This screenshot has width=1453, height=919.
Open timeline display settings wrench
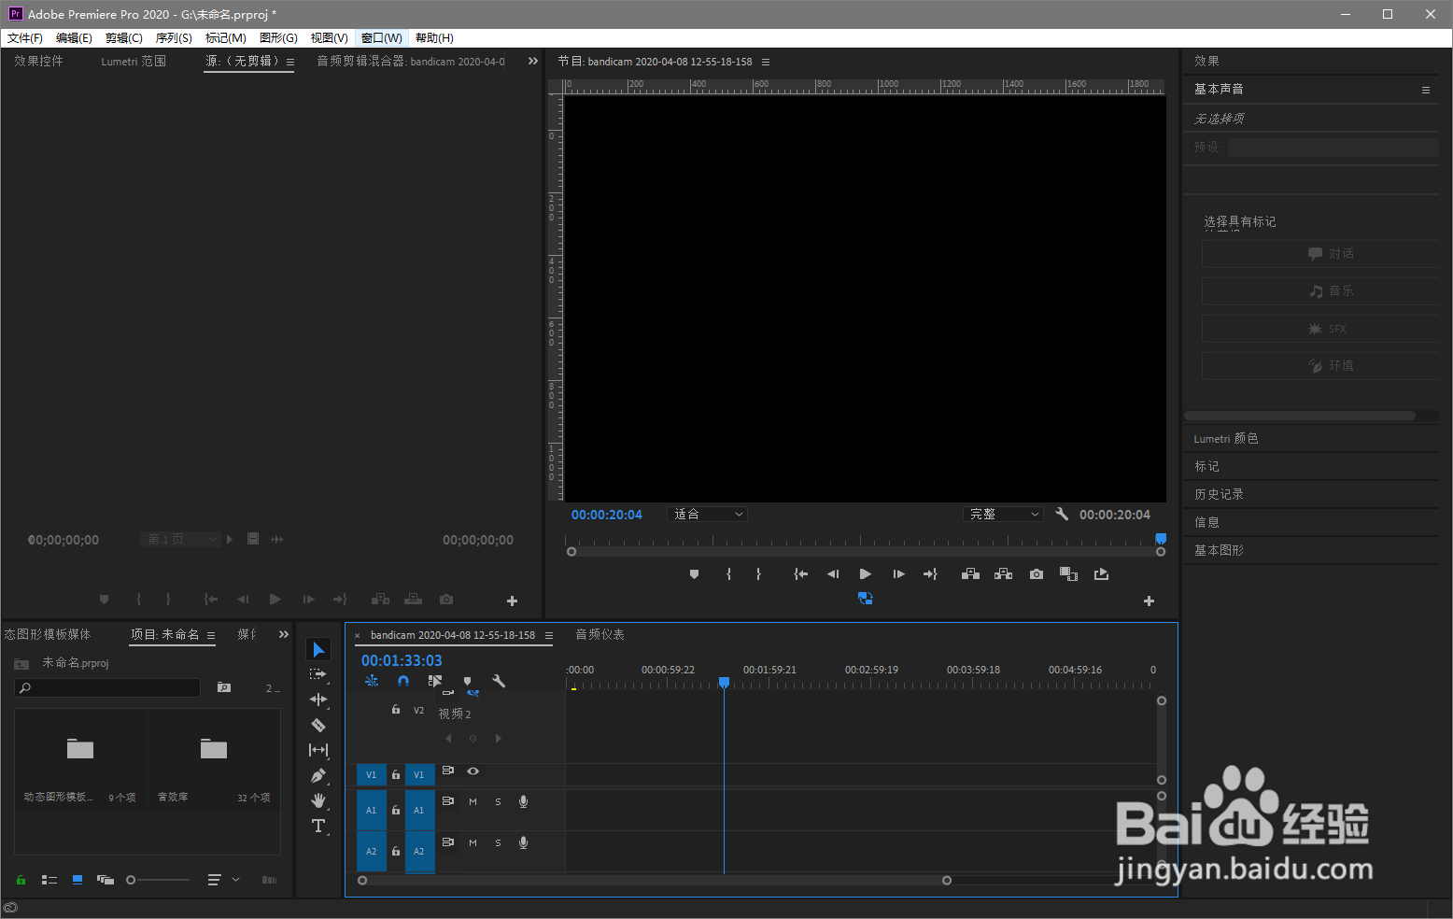click(499, 681)
